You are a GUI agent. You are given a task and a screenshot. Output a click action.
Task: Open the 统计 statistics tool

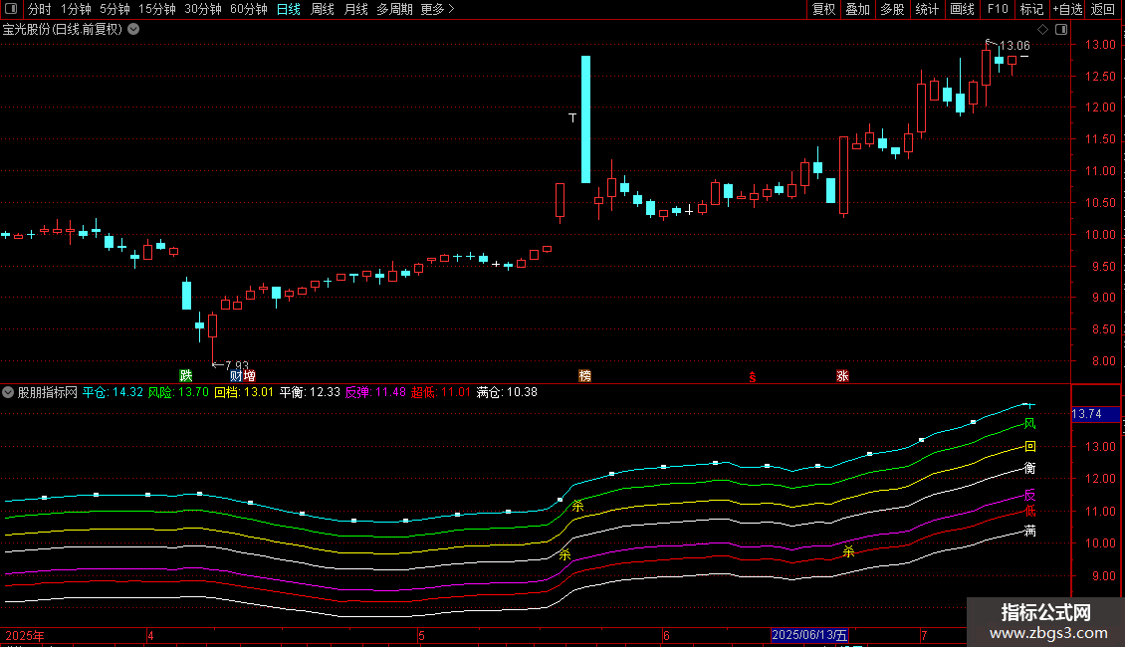[926, 9]
